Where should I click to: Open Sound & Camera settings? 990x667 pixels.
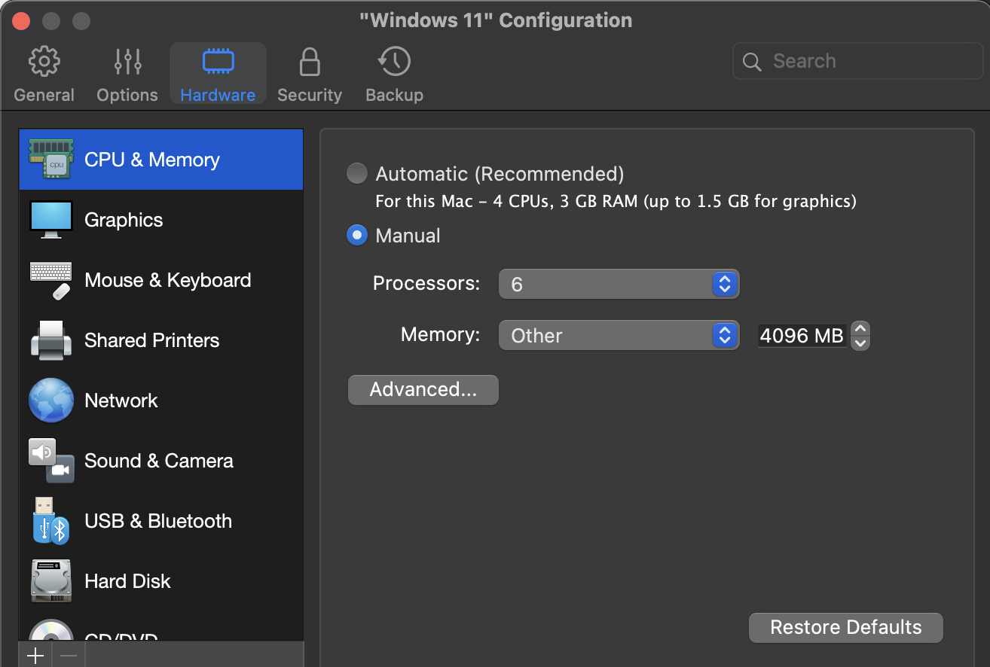[158, 461]
